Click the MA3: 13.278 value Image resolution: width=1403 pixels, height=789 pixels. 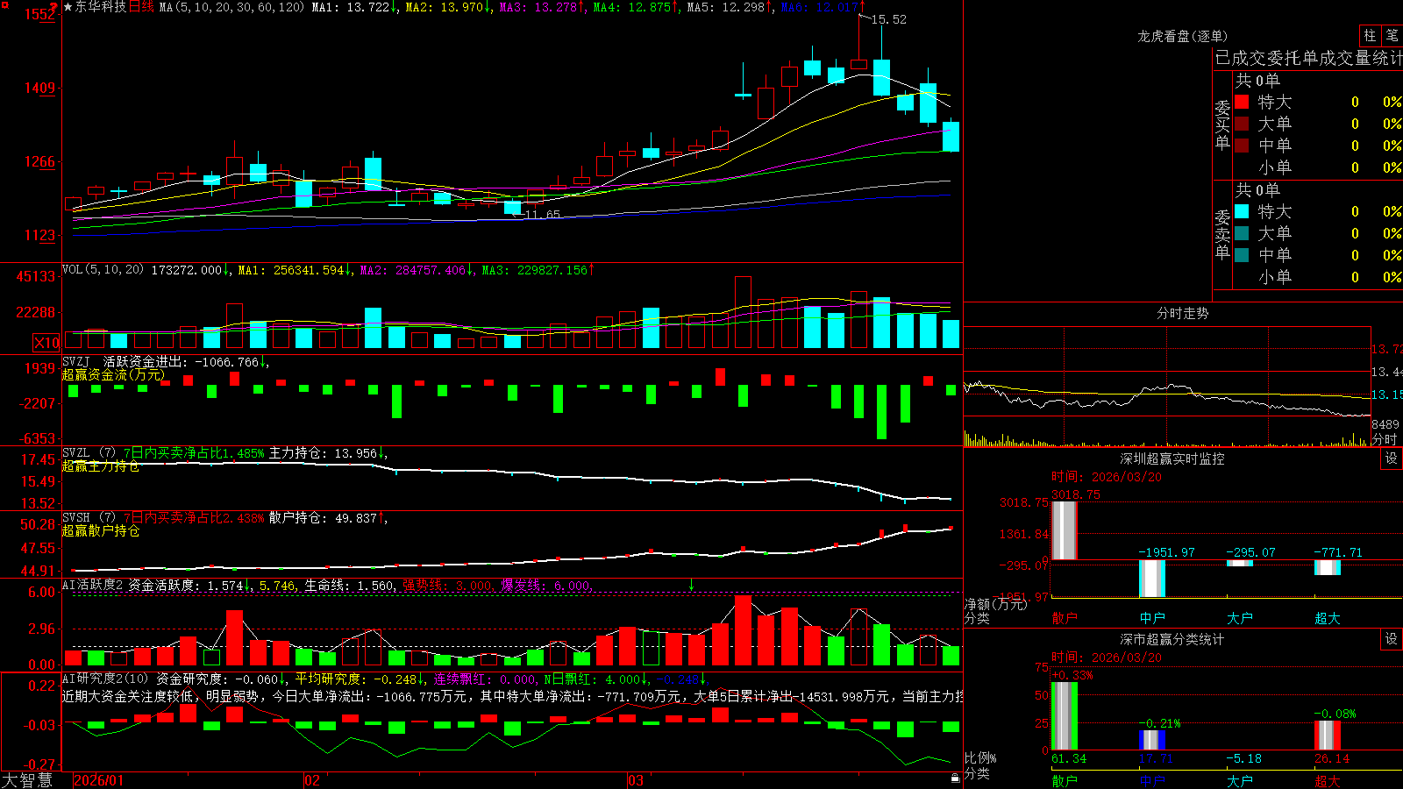(x=539, y=7)
